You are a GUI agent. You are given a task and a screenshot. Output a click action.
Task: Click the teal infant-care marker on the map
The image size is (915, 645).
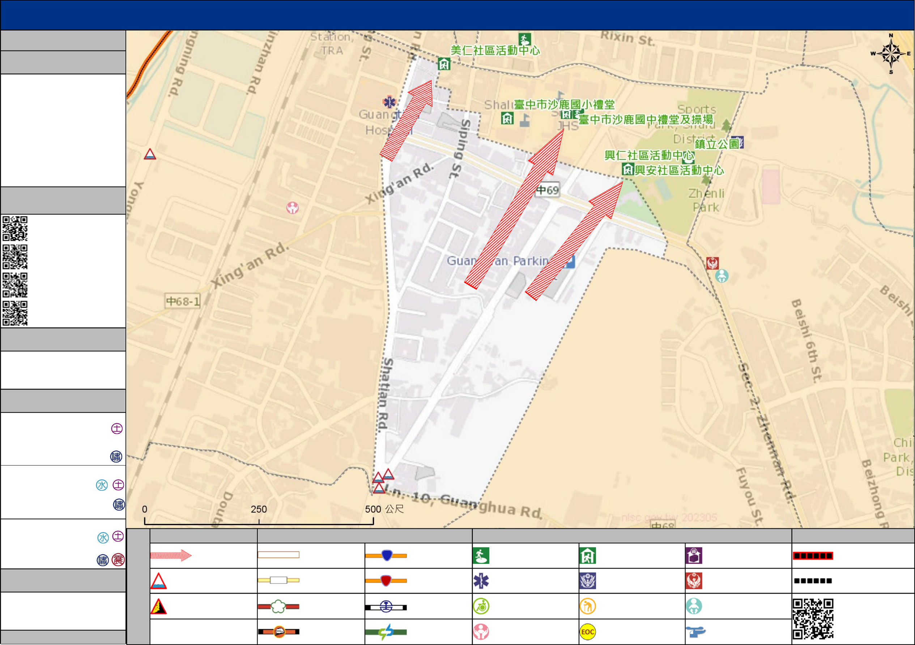pos(722,276)
